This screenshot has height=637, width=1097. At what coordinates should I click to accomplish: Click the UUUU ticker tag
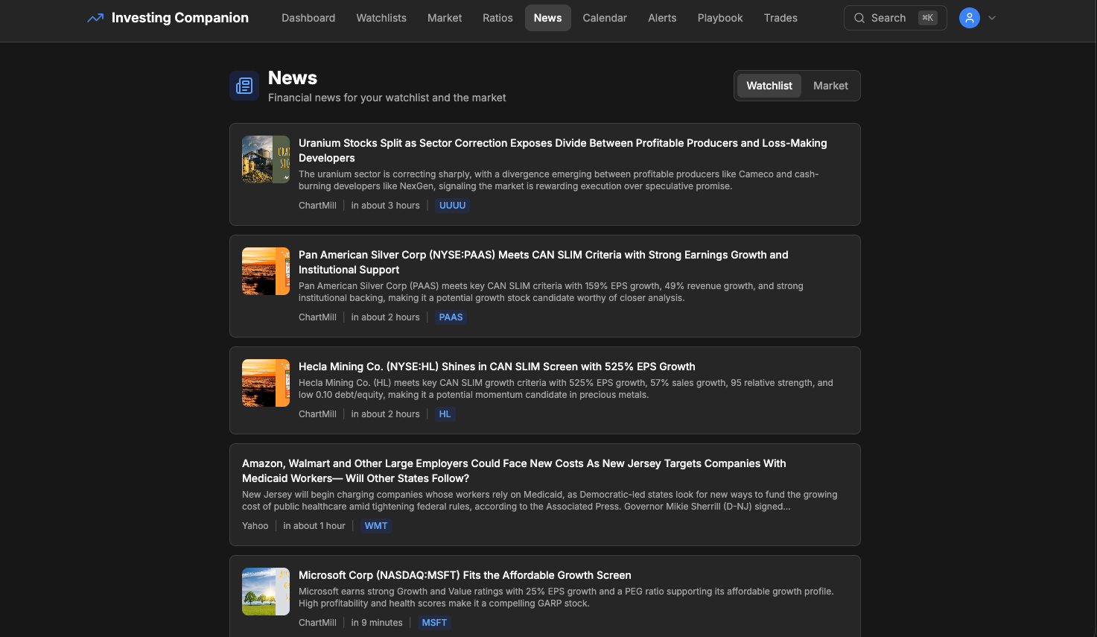coord(452,206)
